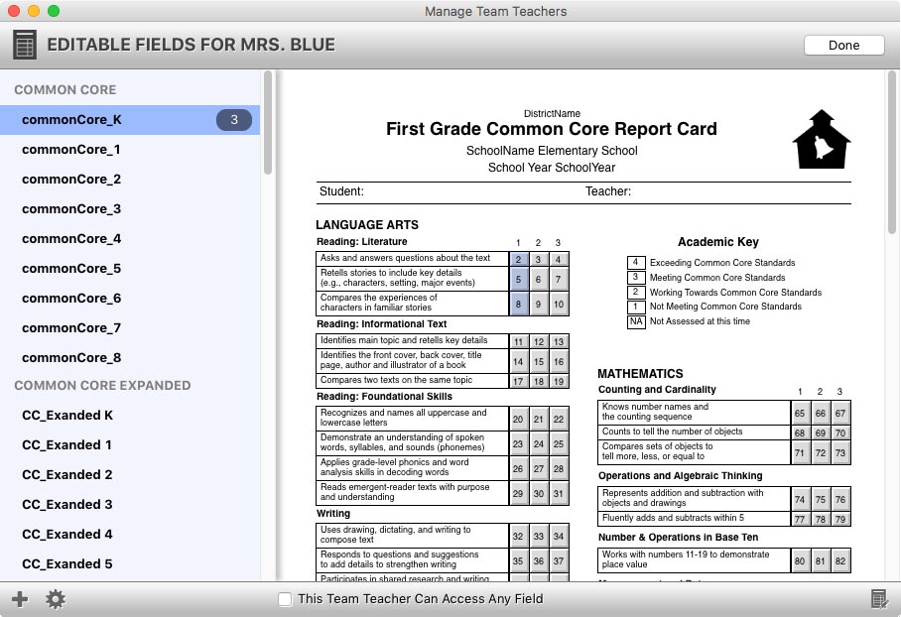Click the sidebar list scrollbar
The height and width of the screenshot is (617, 901).
coord(267,123)
